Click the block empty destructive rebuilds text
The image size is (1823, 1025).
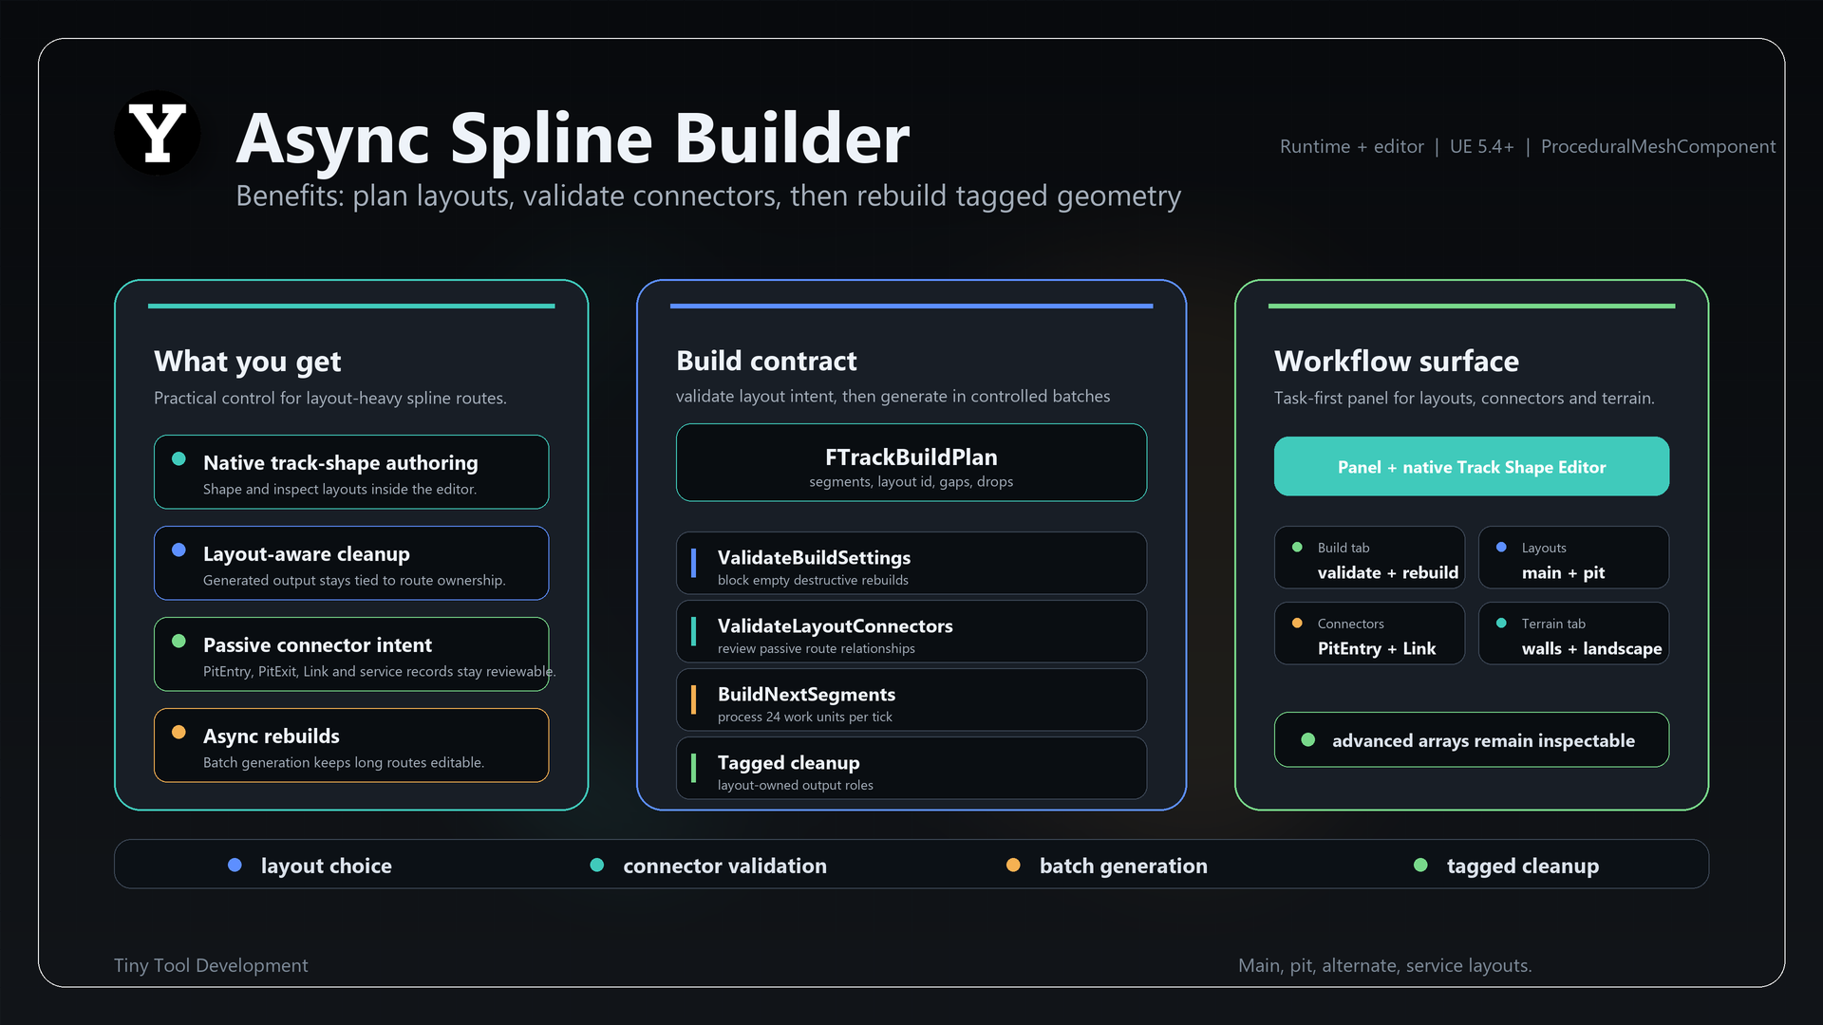813,580
